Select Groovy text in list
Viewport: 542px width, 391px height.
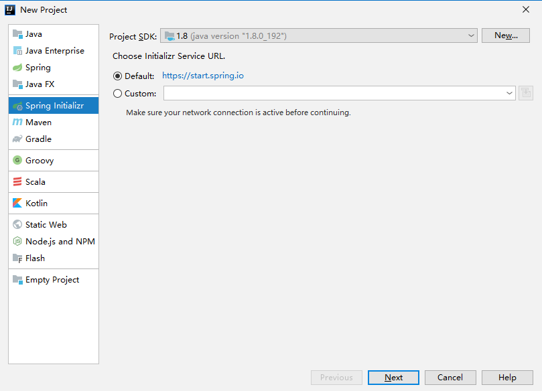pyautogui.click(x=40, y=161)
